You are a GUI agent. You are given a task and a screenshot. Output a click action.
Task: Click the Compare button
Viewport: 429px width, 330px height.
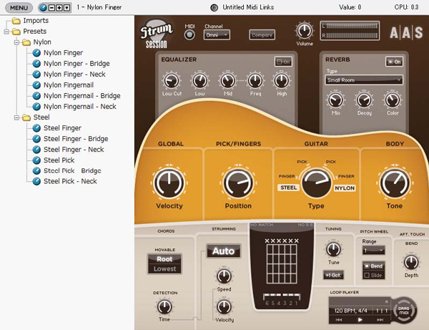pyautogui.click(x=262, y=35)
